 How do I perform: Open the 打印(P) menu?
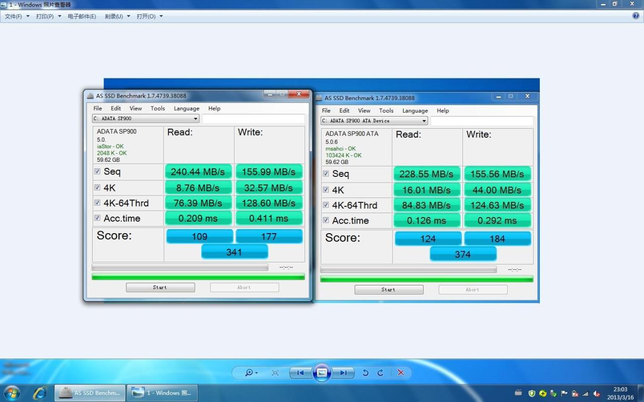[x=45, y=16]
